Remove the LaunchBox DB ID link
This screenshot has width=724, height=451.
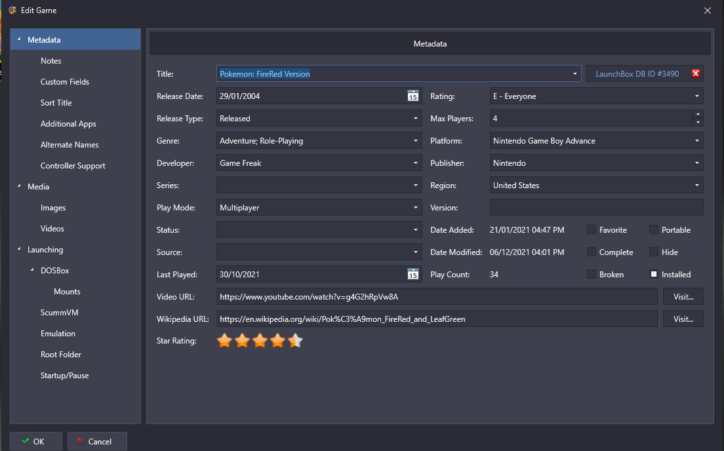tap(695, 74)
